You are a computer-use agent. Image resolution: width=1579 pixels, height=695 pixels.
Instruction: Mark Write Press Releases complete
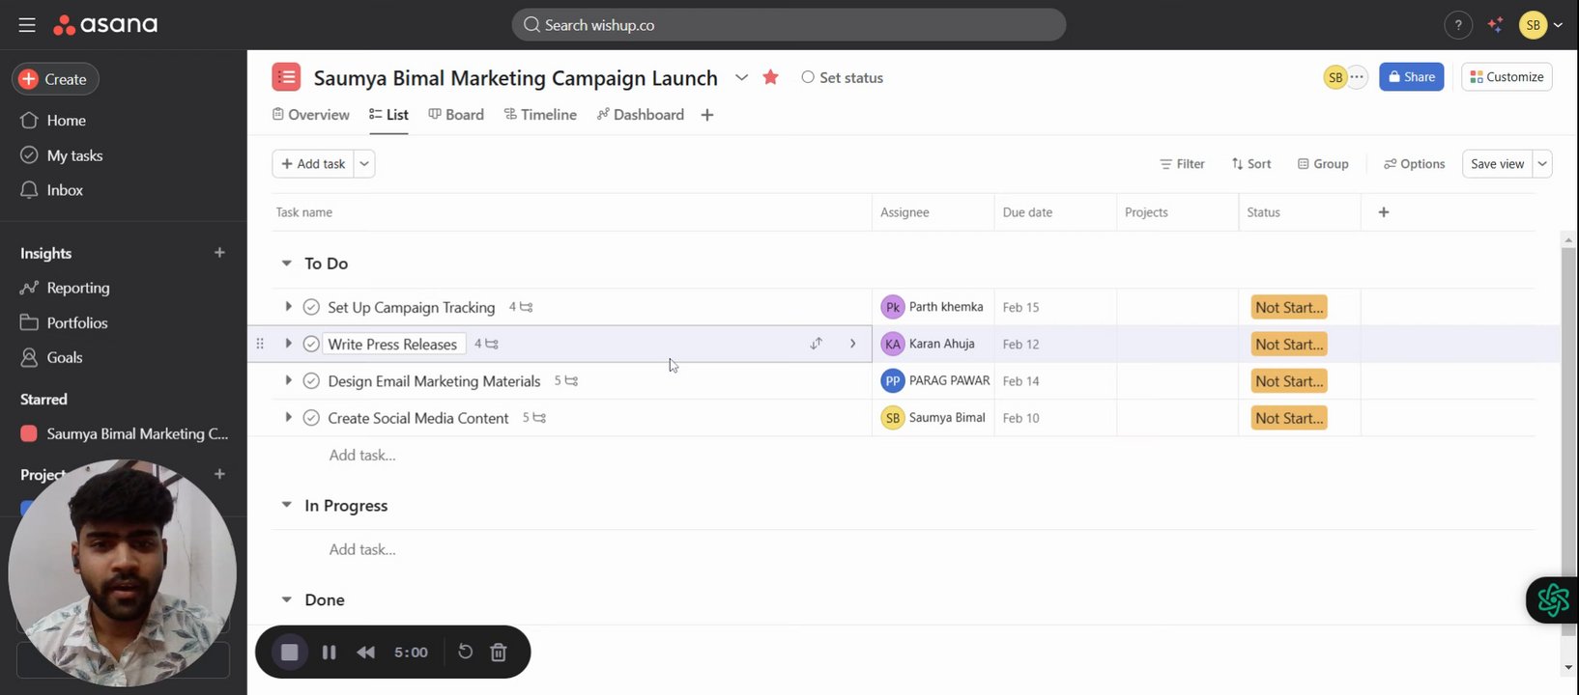tap(311, 344)
